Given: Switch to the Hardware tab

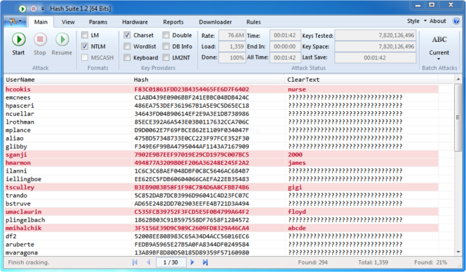Looking at the screenshot, I should coord(135,22).
